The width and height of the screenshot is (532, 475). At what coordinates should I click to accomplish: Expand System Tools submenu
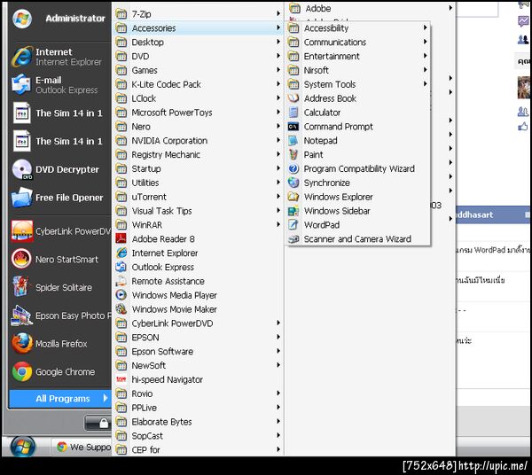tap(358, 84)
